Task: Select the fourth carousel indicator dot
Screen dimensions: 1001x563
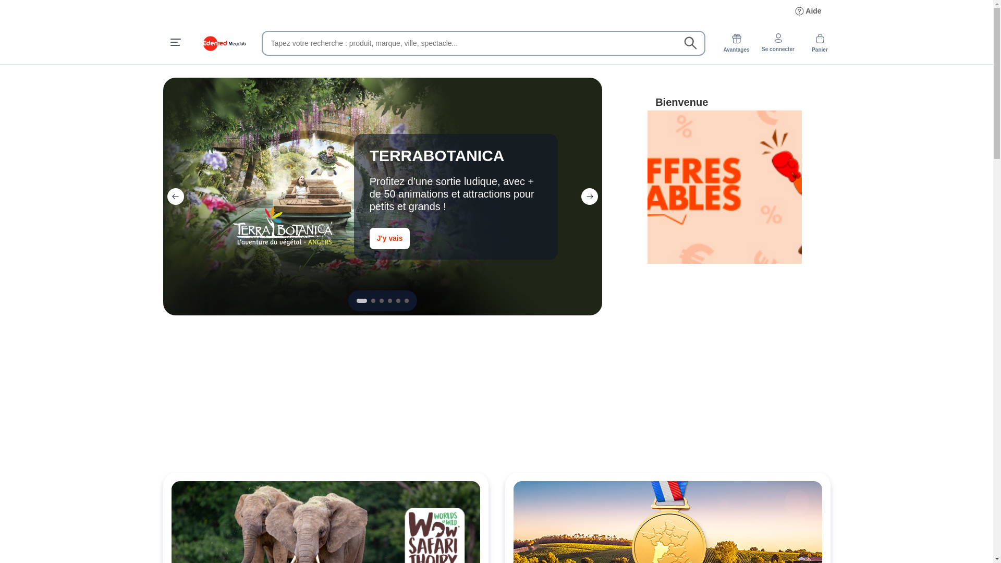Action: point(390,301)
